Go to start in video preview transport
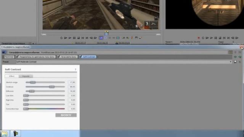Image resolution: width=244 pixels, height=137 pixels. 224,38
